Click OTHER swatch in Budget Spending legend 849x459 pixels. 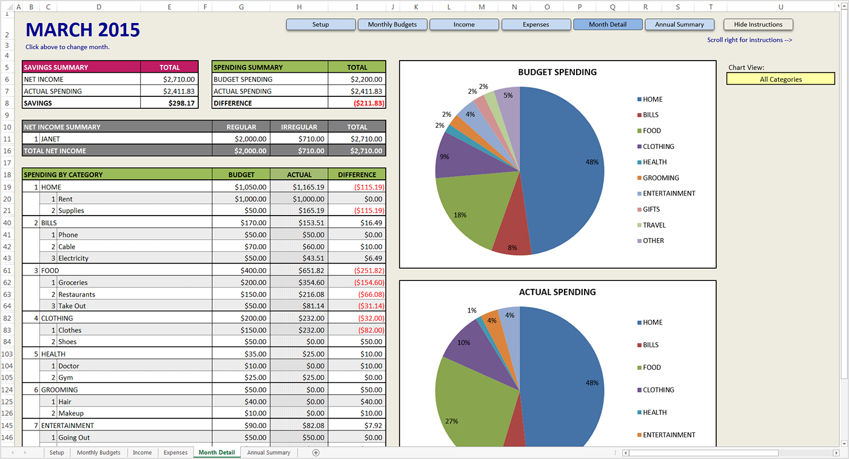[639, 241]
